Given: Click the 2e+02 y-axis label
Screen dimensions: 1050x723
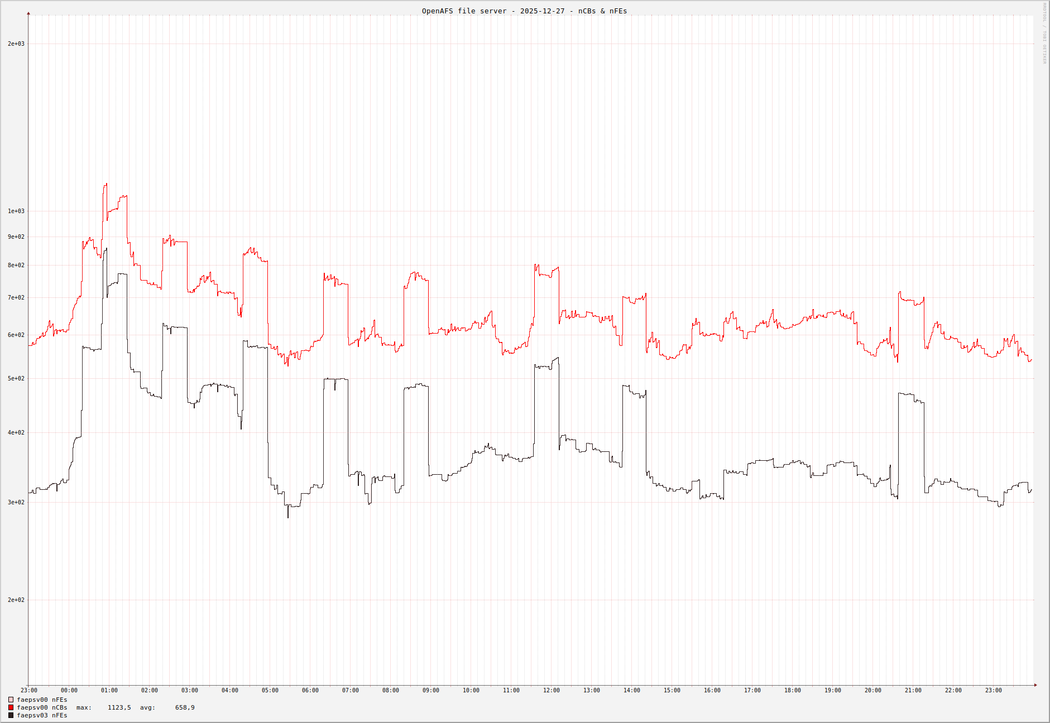Looking at the screenshot, I should coord(16,600).
